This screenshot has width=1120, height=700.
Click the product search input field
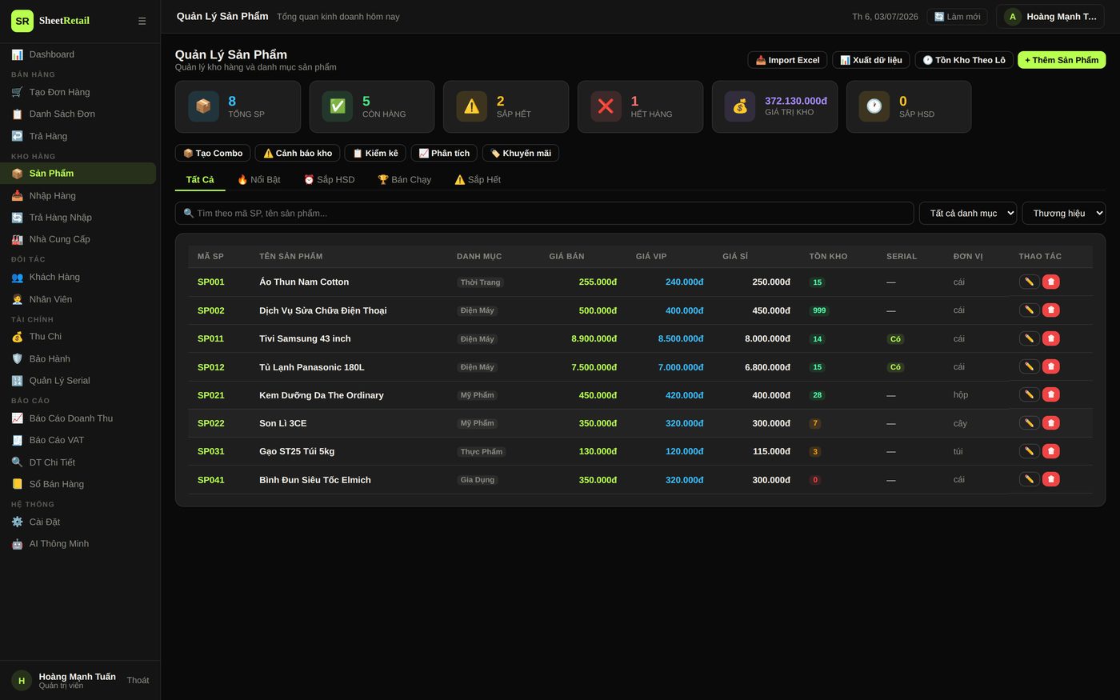pos(544,213)
